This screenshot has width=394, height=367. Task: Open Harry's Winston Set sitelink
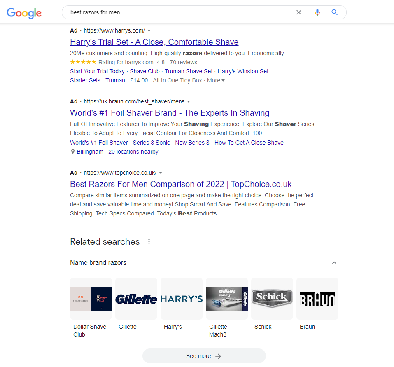click(243, 71)
